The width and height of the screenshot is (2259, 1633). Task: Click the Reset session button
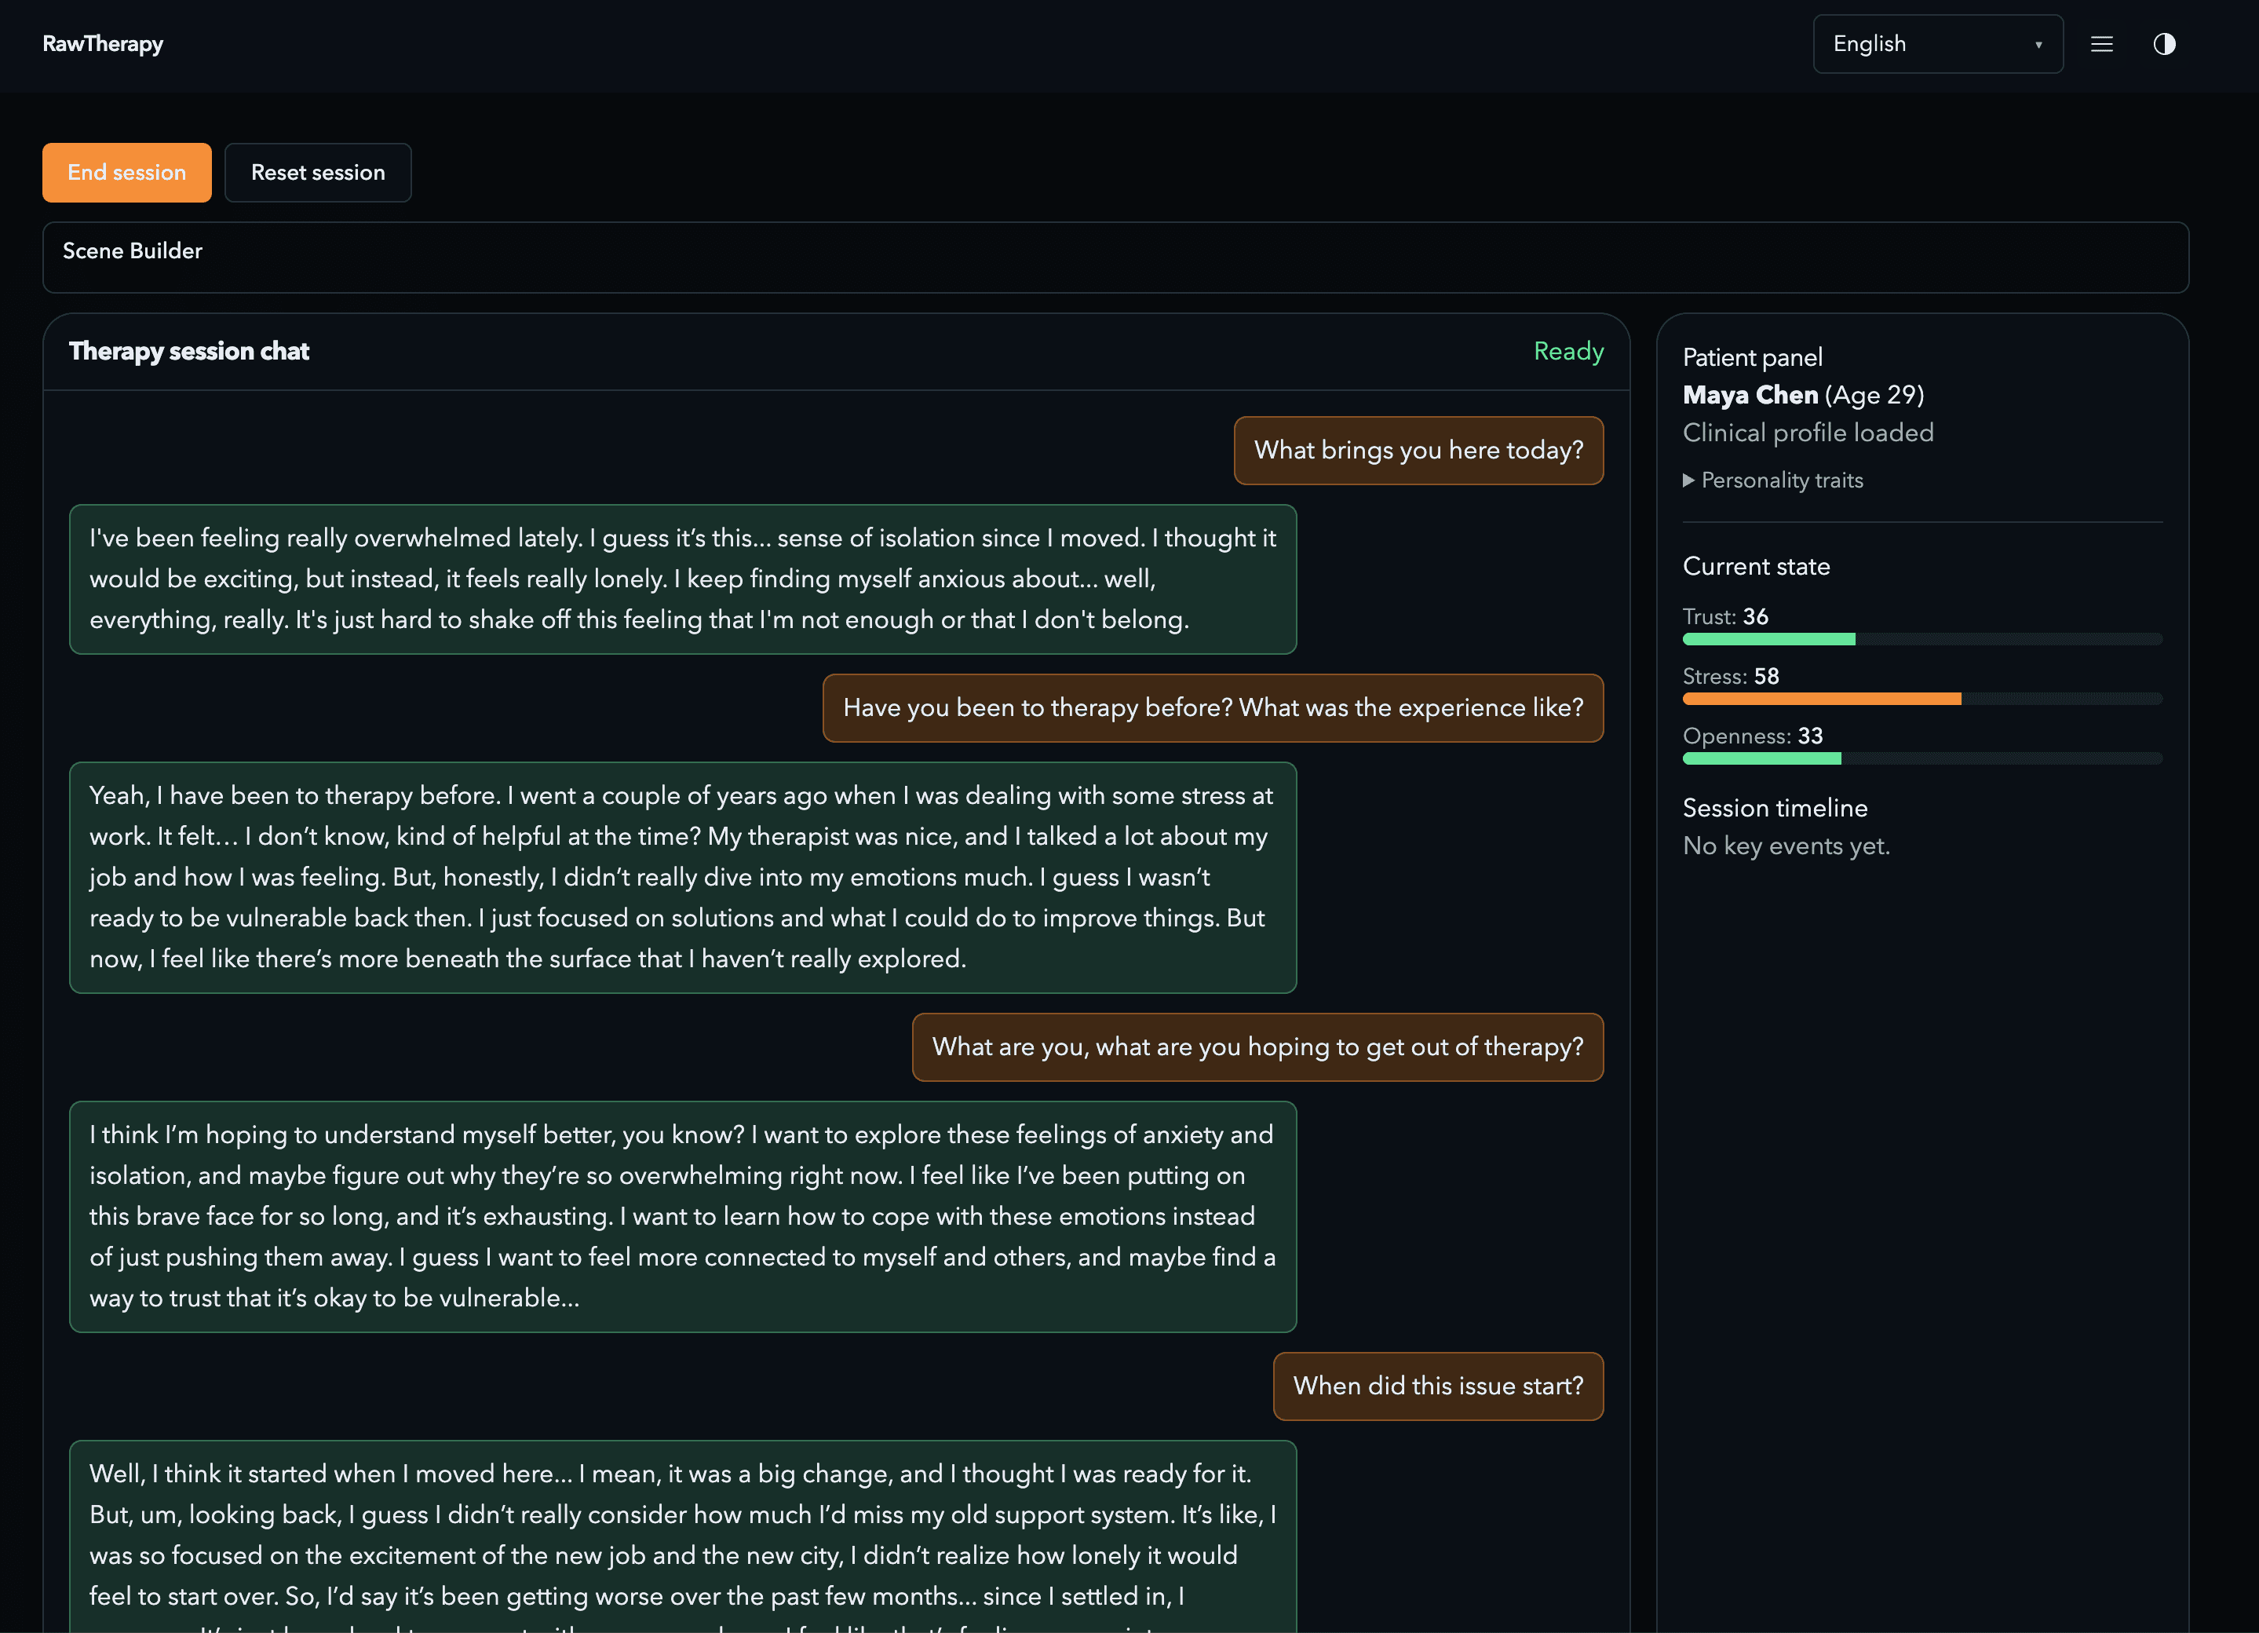coord(318,173)
